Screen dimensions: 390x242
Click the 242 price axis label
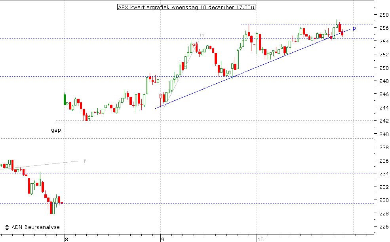coord(384,121)
